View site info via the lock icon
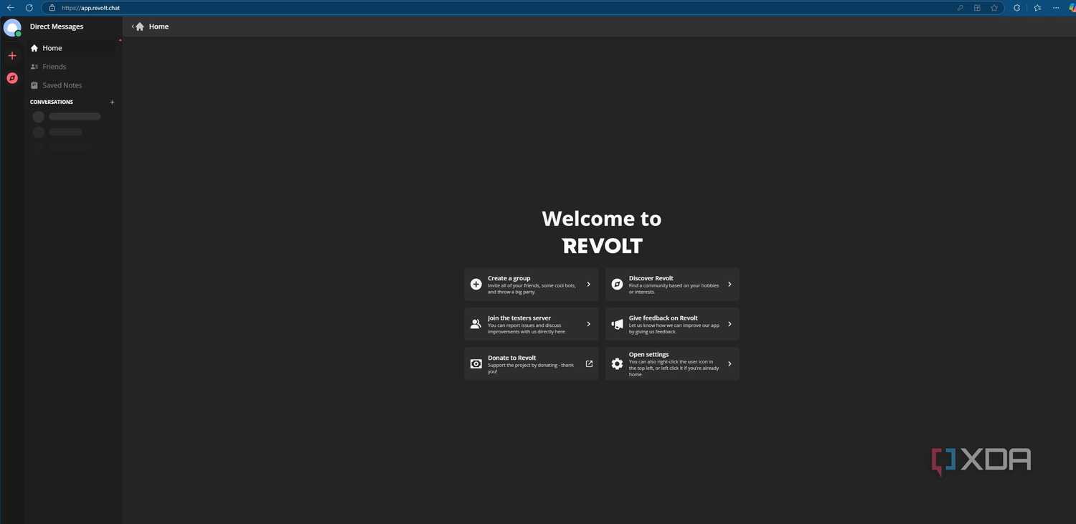This screenshot has height=524, width=1076. coord(52,8)
